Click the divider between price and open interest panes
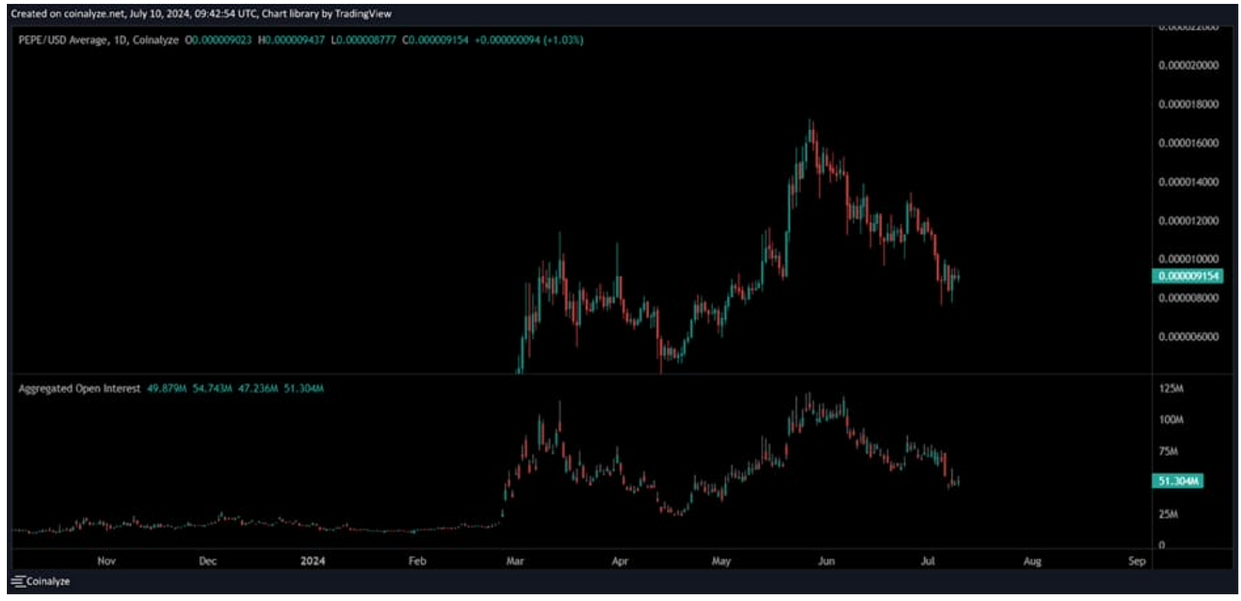 (582, 375)
